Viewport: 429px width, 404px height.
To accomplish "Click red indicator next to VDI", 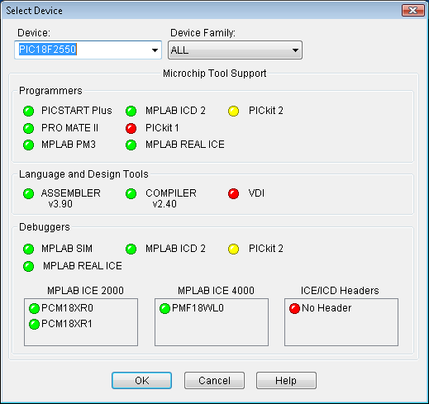I will click(x=233, y=193).
